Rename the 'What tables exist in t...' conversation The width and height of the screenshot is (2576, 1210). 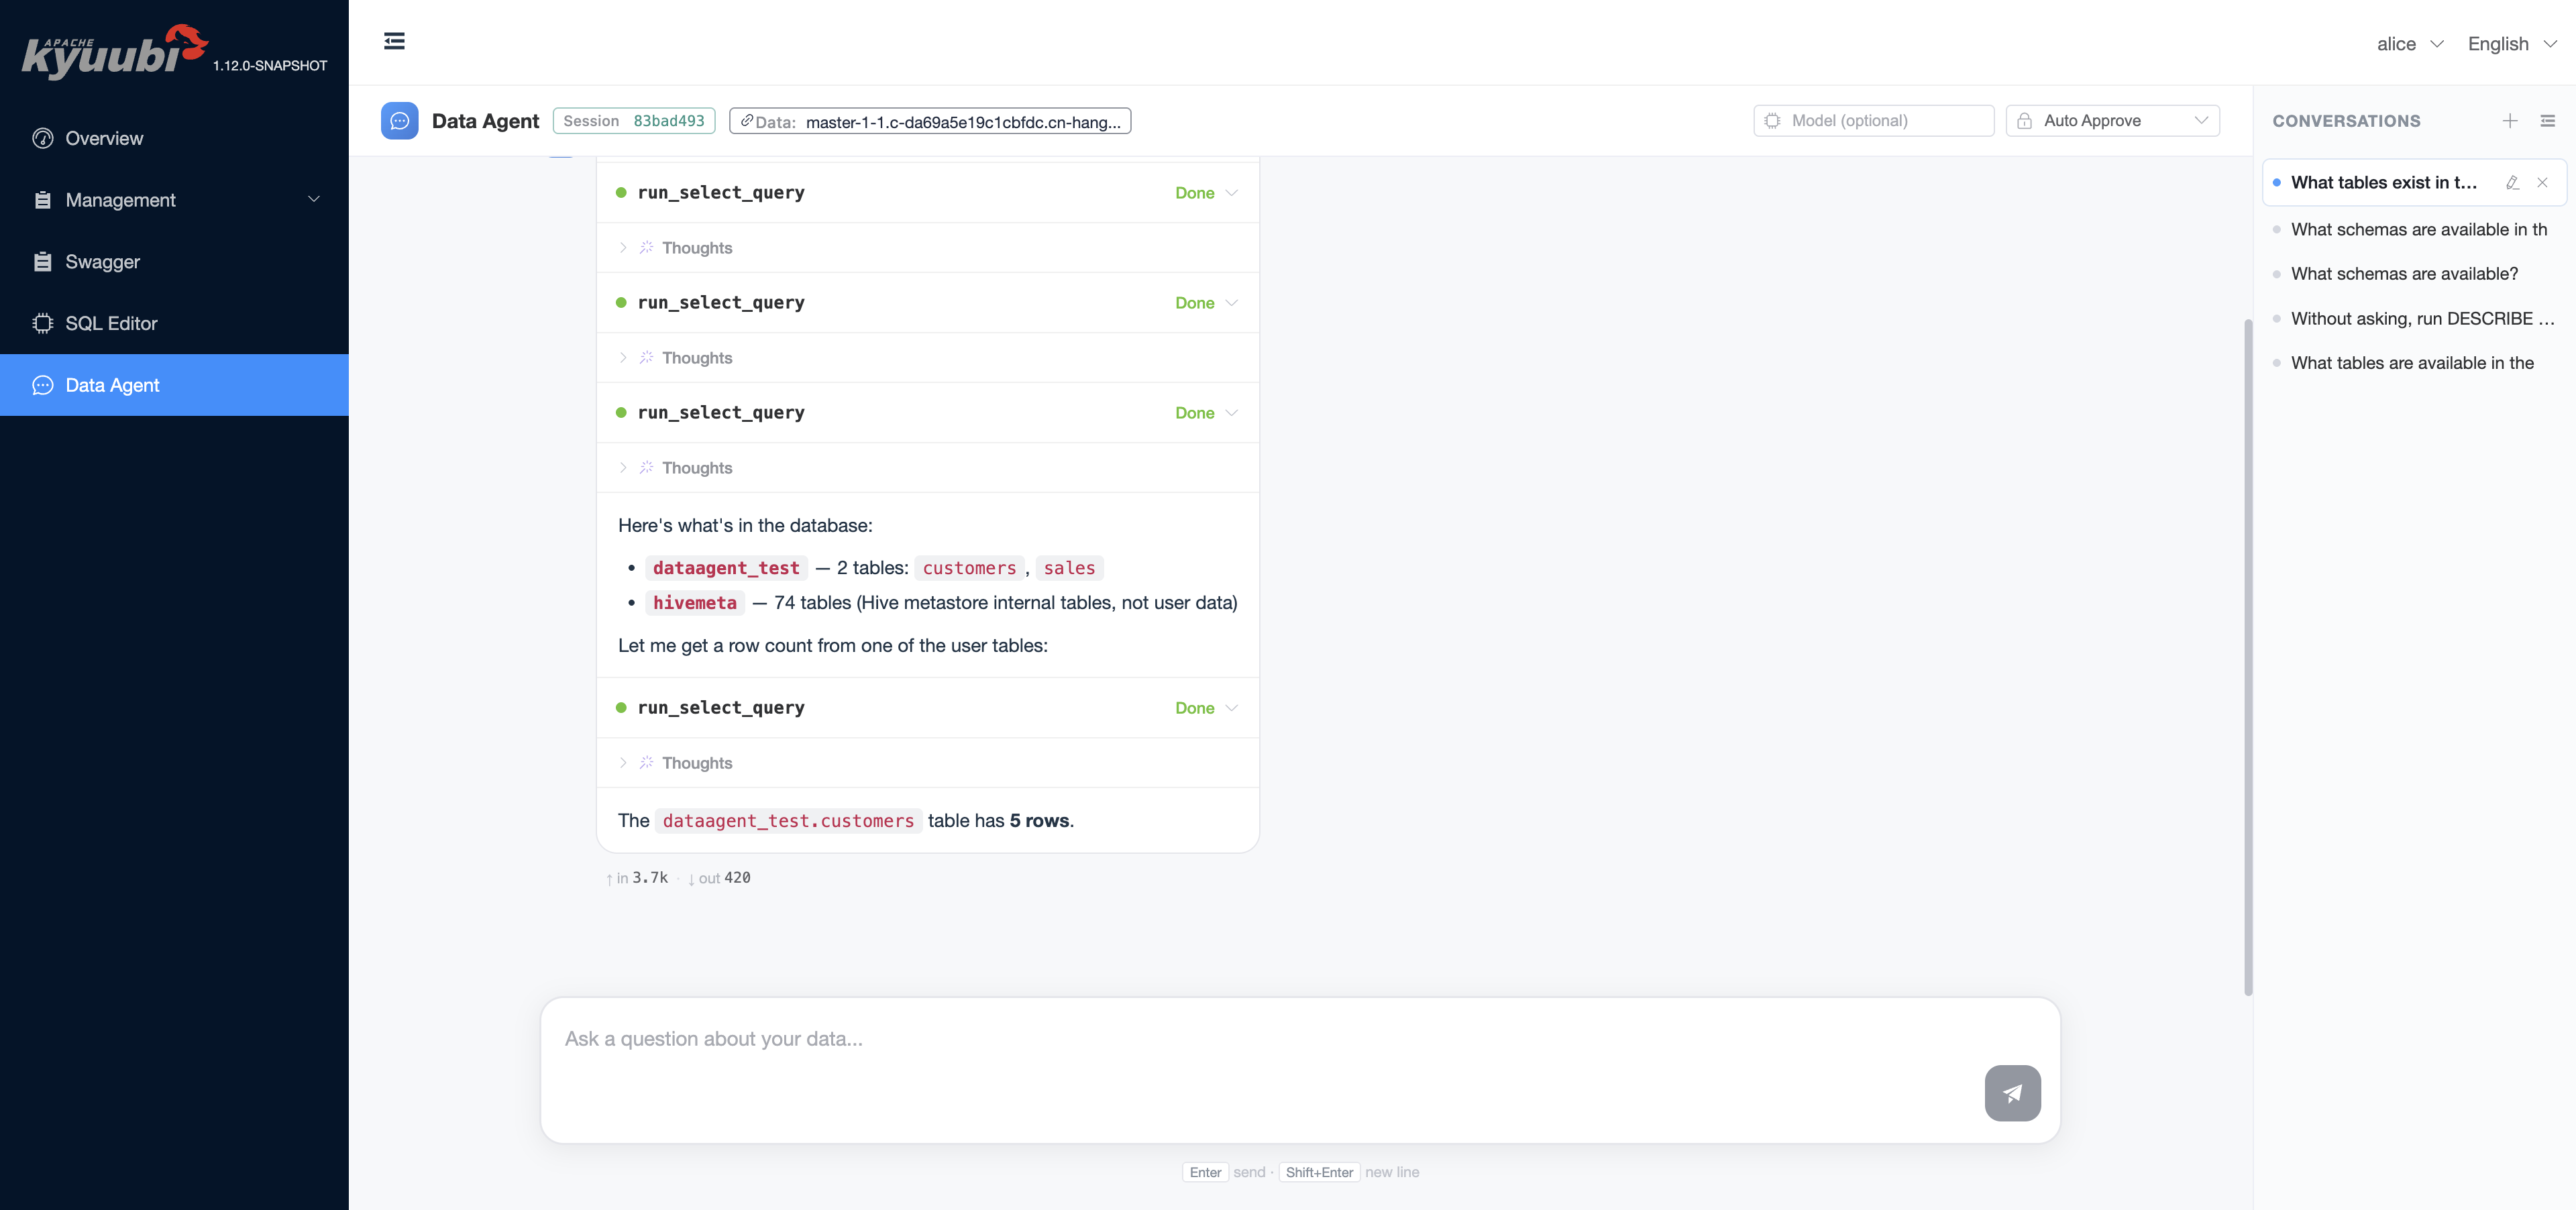(2512, 183)
